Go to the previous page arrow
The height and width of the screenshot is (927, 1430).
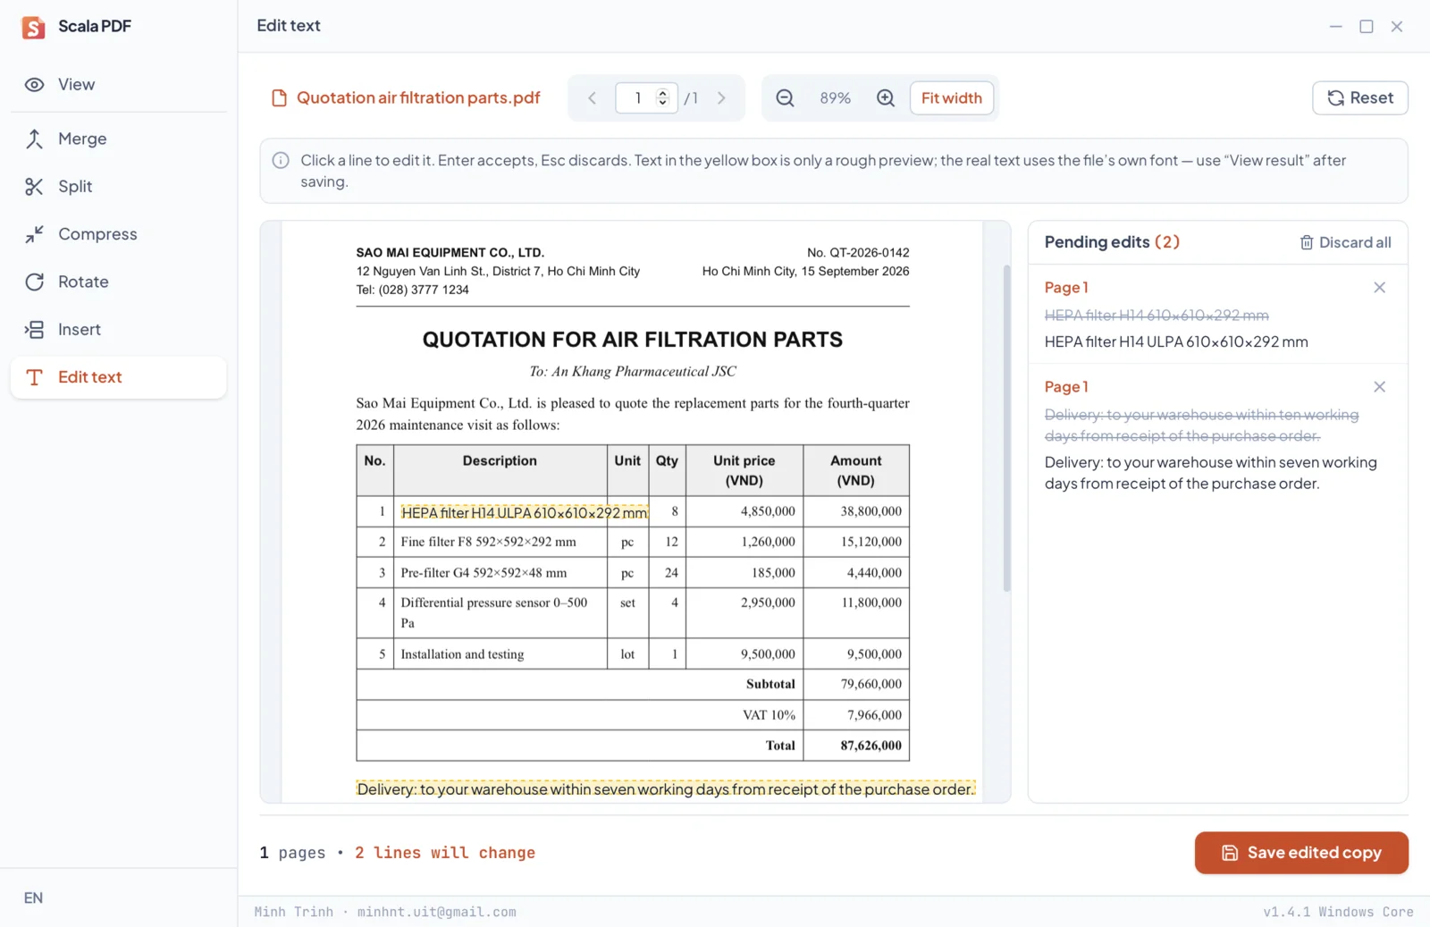592,98
